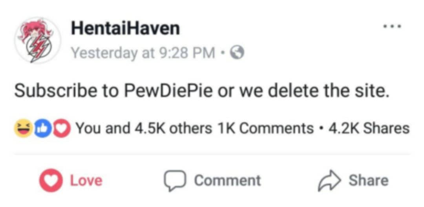
Task: Click the red 'Love' label text
Action: pyautogui.click(x=86, y=181)
